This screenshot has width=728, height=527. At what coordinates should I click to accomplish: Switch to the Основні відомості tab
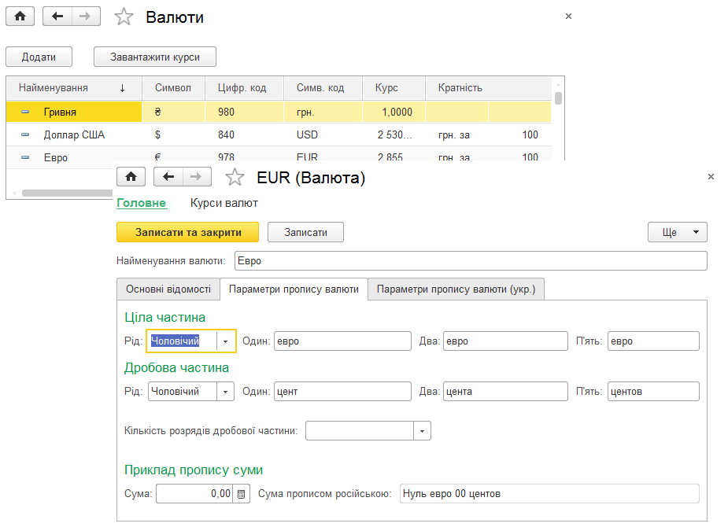[168, 289]
